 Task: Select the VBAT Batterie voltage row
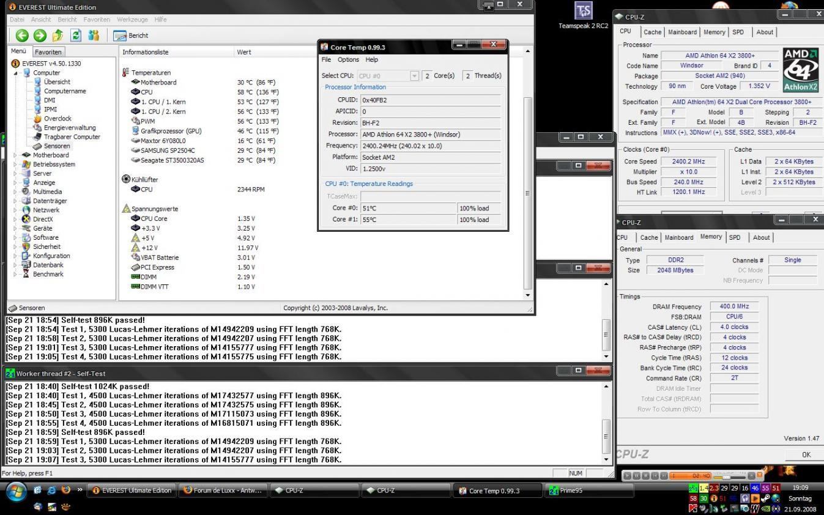[193, 257]
